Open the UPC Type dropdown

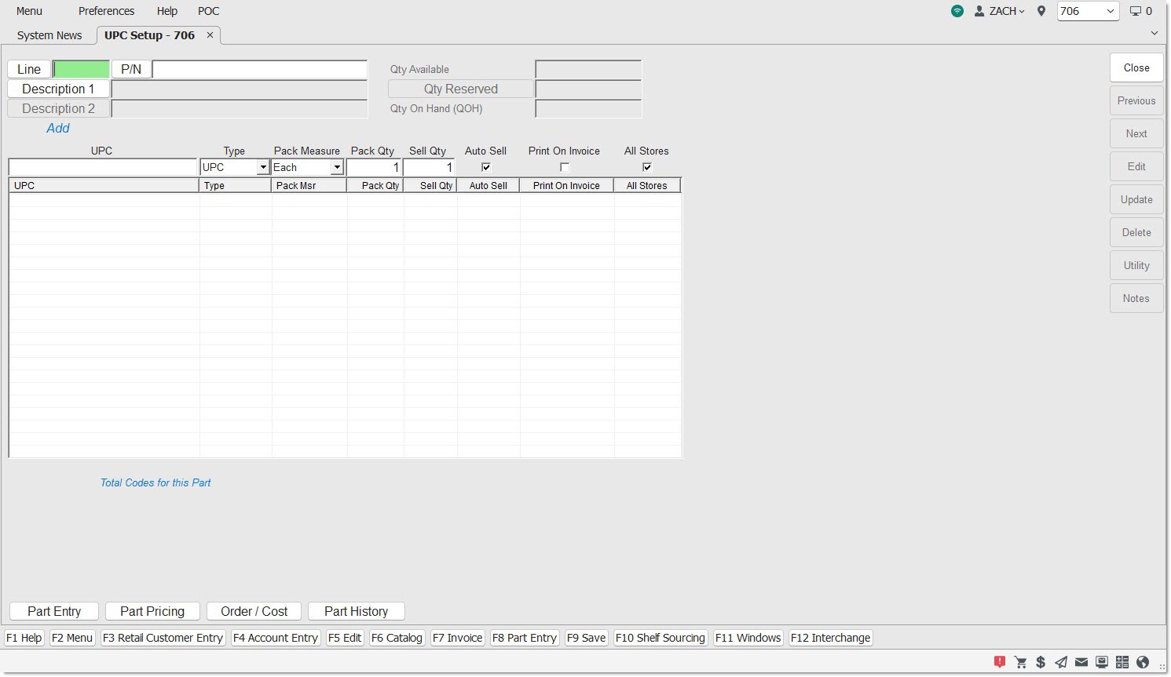tap(263, 168)
